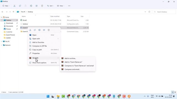The image size is (177, 99).
Task: Select Add to Favorites
Action: click(44, 42)
